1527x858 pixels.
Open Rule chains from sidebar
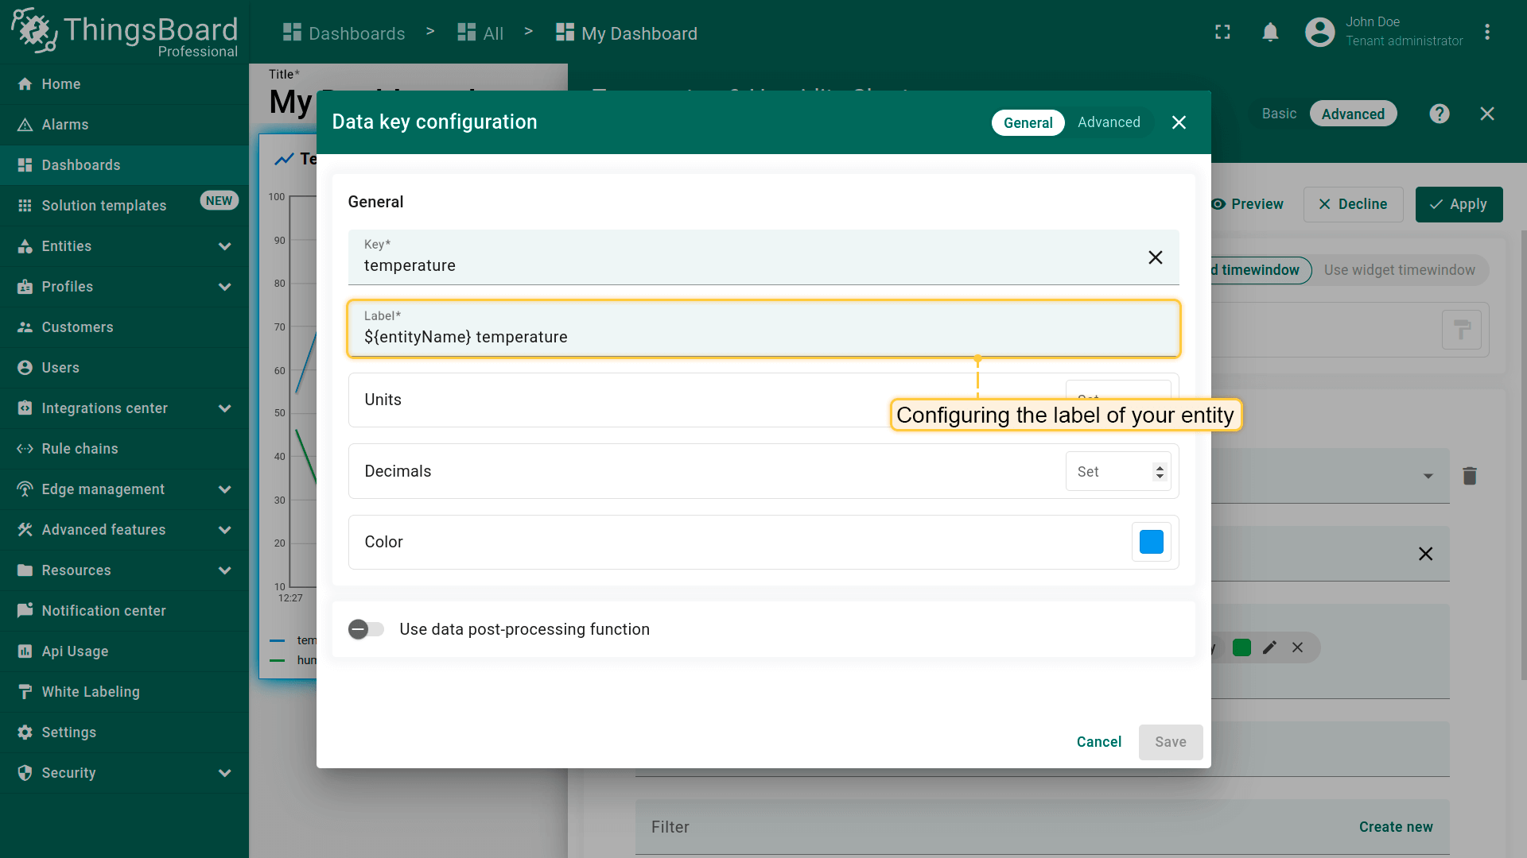80,449
